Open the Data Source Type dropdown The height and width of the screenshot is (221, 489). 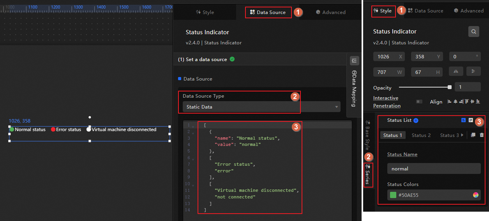pyautogui.click(x=261, y=107)
